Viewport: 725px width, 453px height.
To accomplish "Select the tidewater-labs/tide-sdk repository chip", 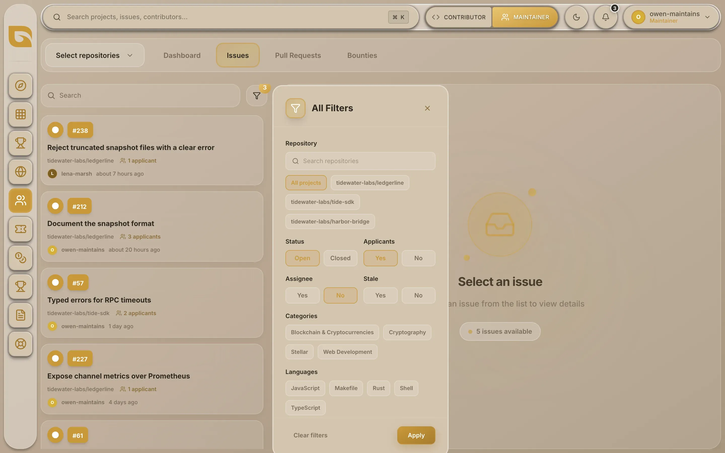I will click(322, 202).
